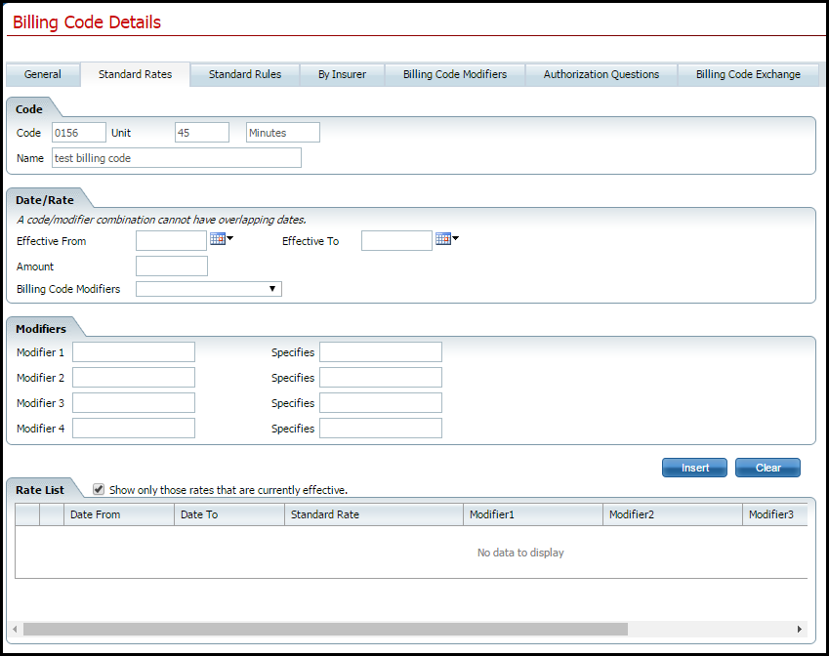Click the Date From column header
The image size is (829, 656).
119,514
